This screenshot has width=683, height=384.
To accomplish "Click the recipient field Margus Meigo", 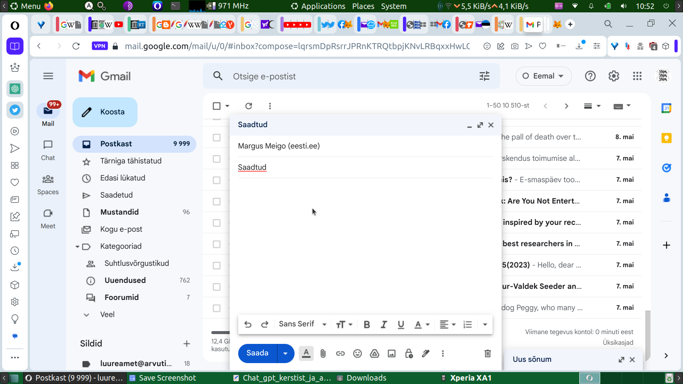I will tap(365, 146).
